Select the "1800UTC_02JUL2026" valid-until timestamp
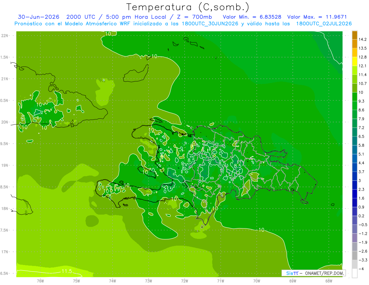Viewport: 369px width, 285px height. point(324,24)
